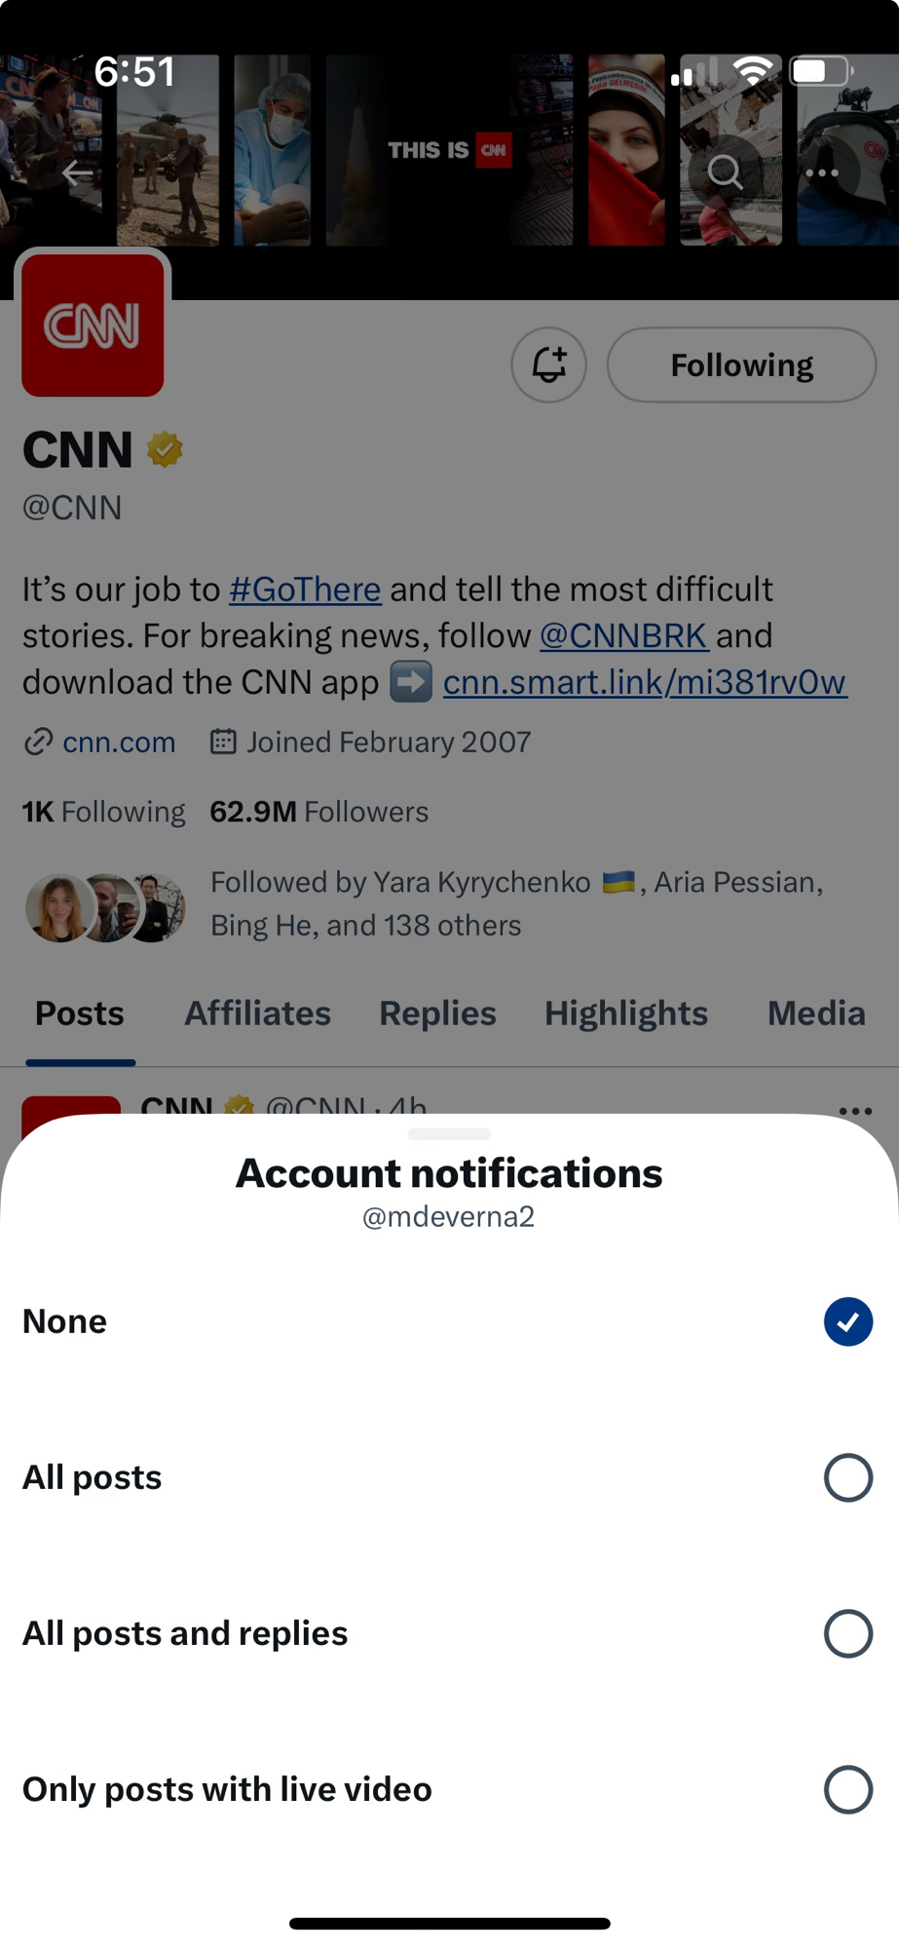The width and height of the screenshot is (899, 1949).
Task: Select the All posts radio button
Action: pyautogui.click(x=847, y=1477)
